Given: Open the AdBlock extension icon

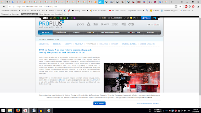Looking at the screenshot, I should (x=186, y=7).
